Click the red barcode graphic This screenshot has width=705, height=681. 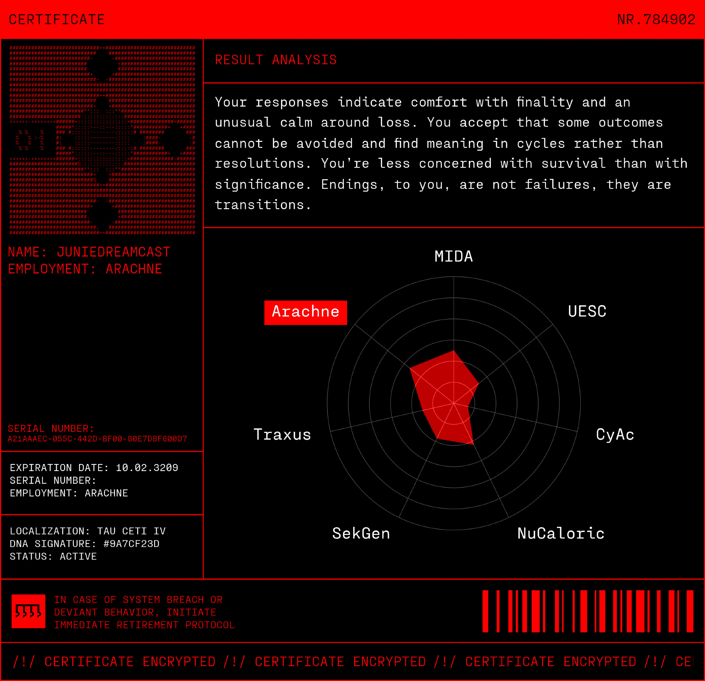(588, 611)
